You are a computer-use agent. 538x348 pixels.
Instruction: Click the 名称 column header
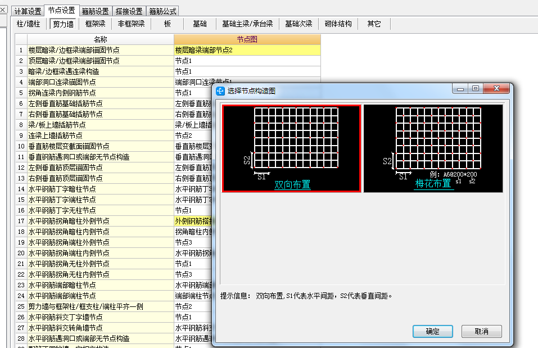pyautogui.click(x=100, y=39)
